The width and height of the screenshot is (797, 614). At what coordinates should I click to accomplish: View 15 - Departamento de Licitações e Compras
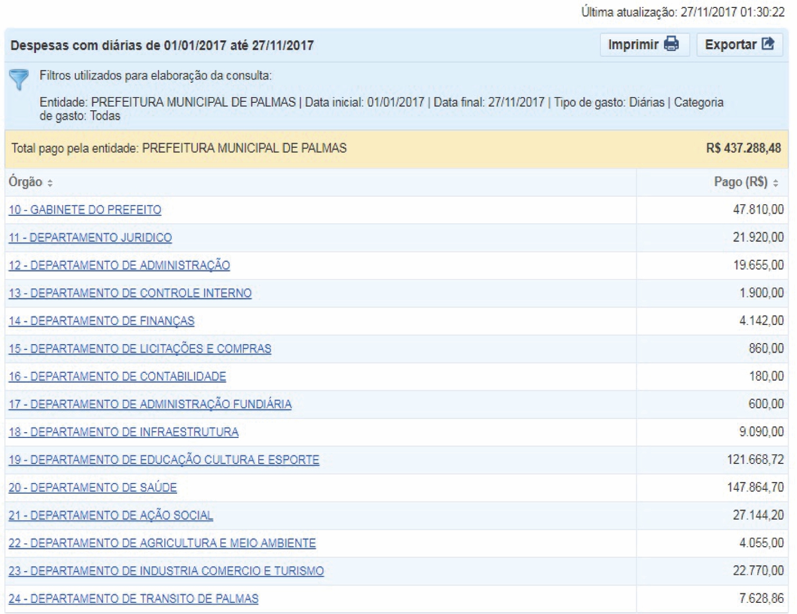(x=140, y=349)
